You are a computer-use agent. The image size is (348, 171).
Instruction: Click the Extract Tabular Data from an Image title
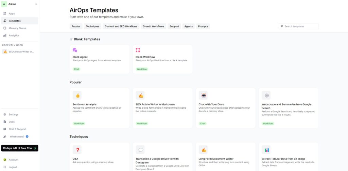283,158
